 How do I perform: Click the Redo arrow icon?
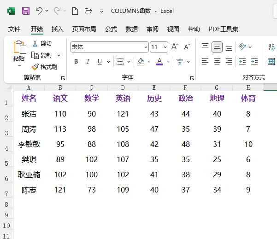tap(58, 11)
